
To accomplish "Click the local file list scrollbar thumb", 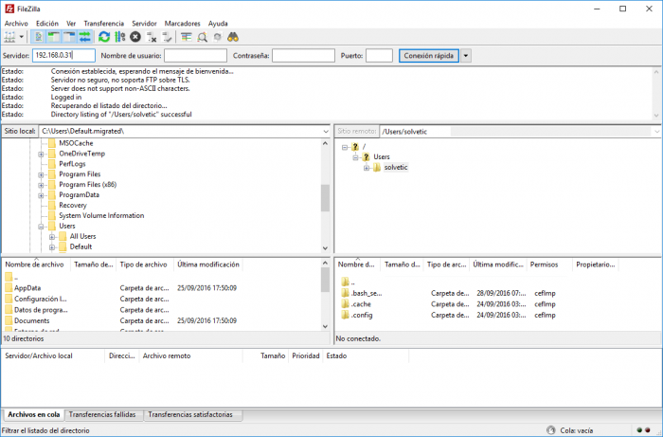I will [325, 280].
